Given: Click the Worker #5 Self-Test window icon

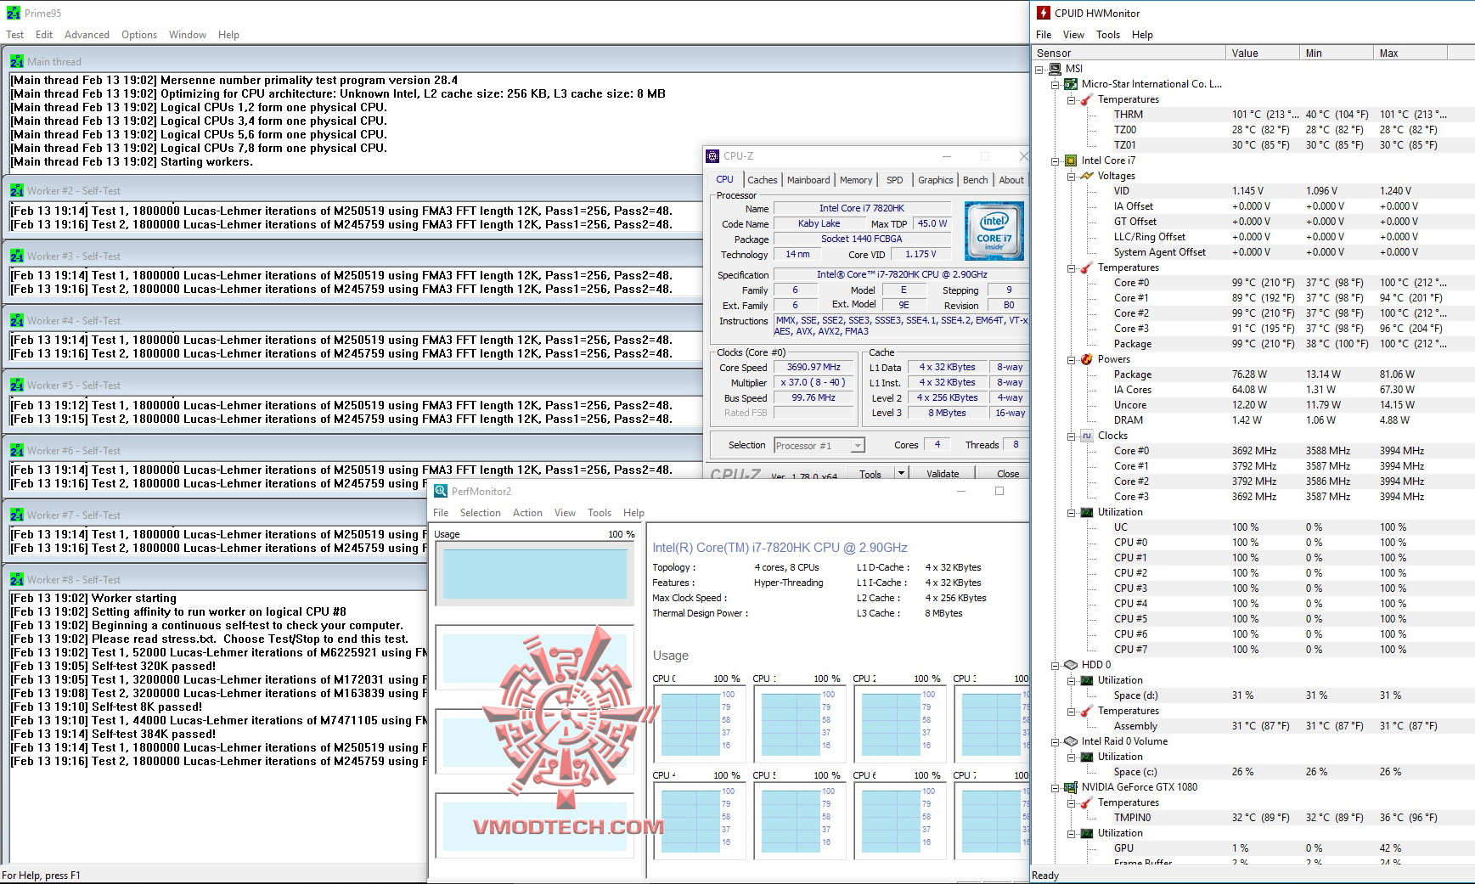Looking at the screenshot, I should pyautogui.click(x=17, y=385).
